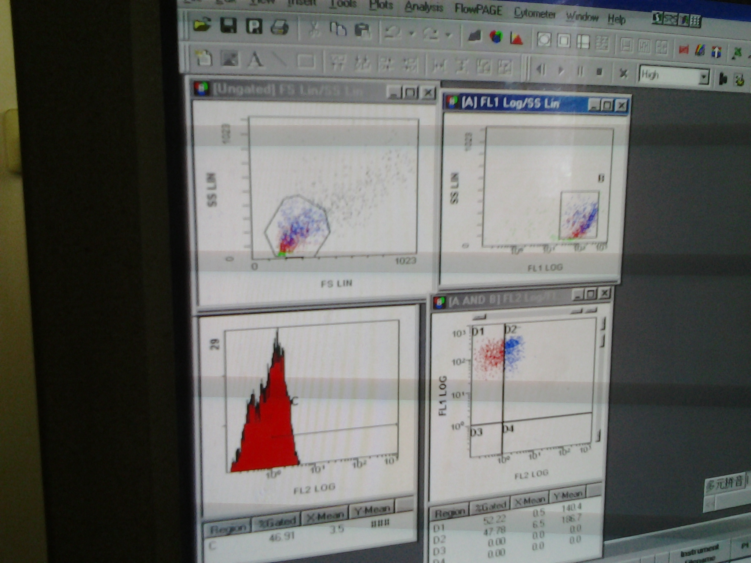This screenshot has height=563, width=751.
Task: Expand the redo history dropdown arrow
Action: (x=448, y=35)
